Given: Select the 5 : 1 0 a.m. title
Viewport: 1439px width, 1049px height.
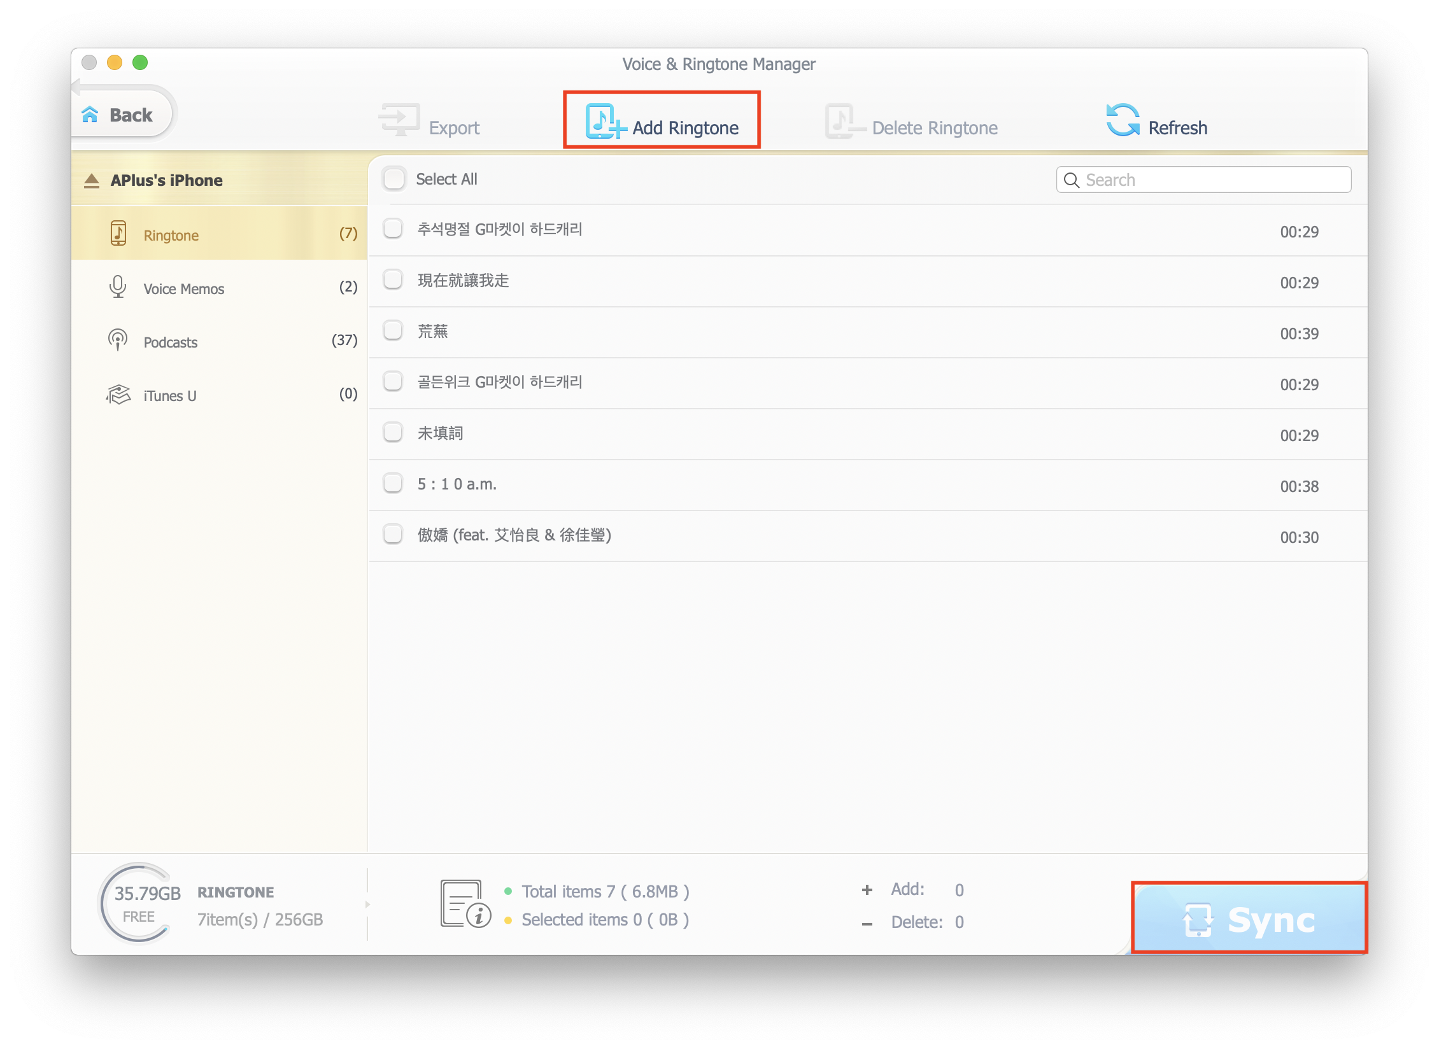Looking at the screenshot, I should [457, 484].
